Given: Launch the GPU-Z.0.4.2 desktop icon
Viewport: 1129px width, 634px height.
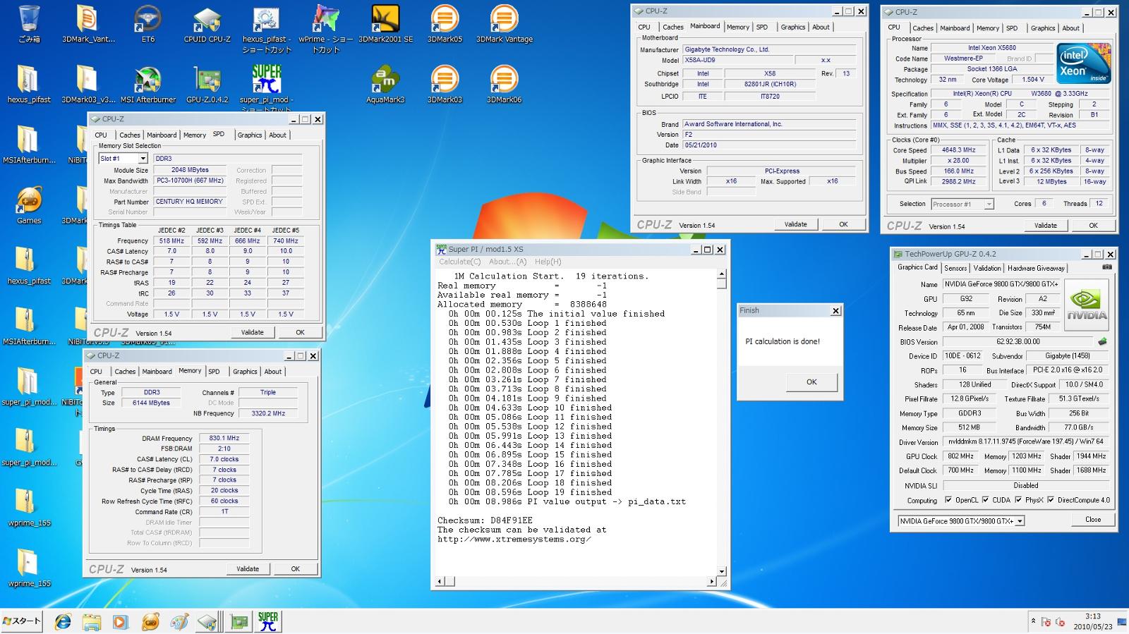Looking at the screenshot, I should pyautogui.click(x=207, y=85).
